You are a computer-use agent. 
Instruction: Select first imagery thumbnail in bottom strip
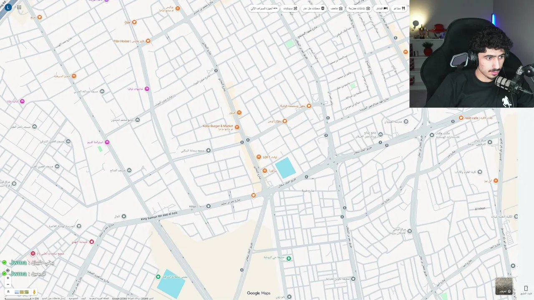click(17, 292)
